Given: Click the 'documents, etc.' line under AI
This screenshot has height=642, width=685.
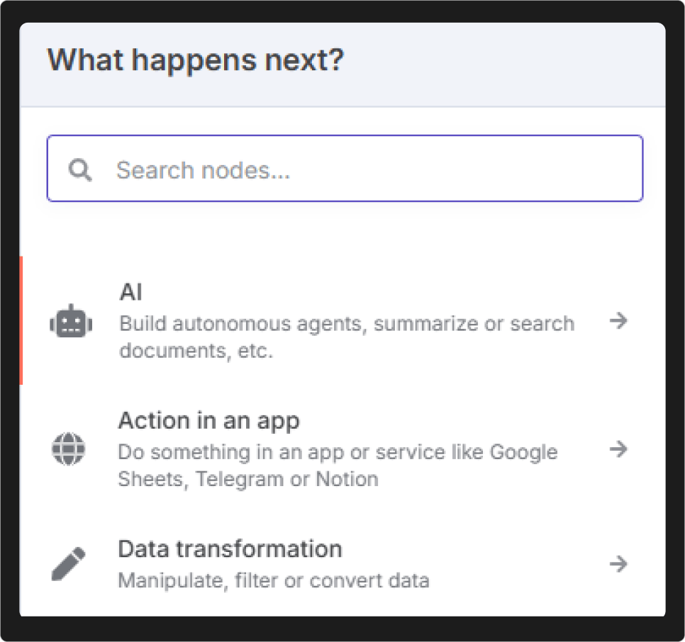Looking at the screenshot, I should [196, 351].
